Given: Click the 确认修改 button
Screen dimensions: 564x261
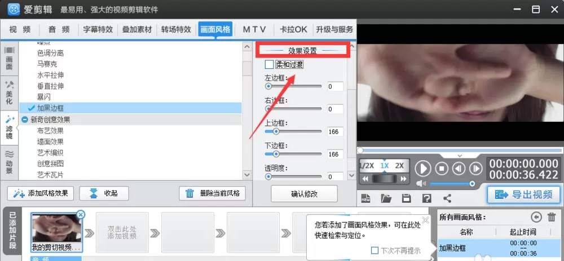Looking at the screenshot, I should [305, 194].
